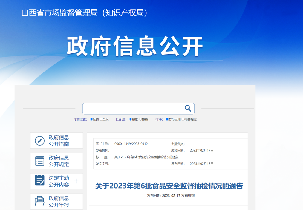This screenshot has height=210, width=303.
Task: Click the large 政府信息公开 banner heading
Action: pos(135,47)
